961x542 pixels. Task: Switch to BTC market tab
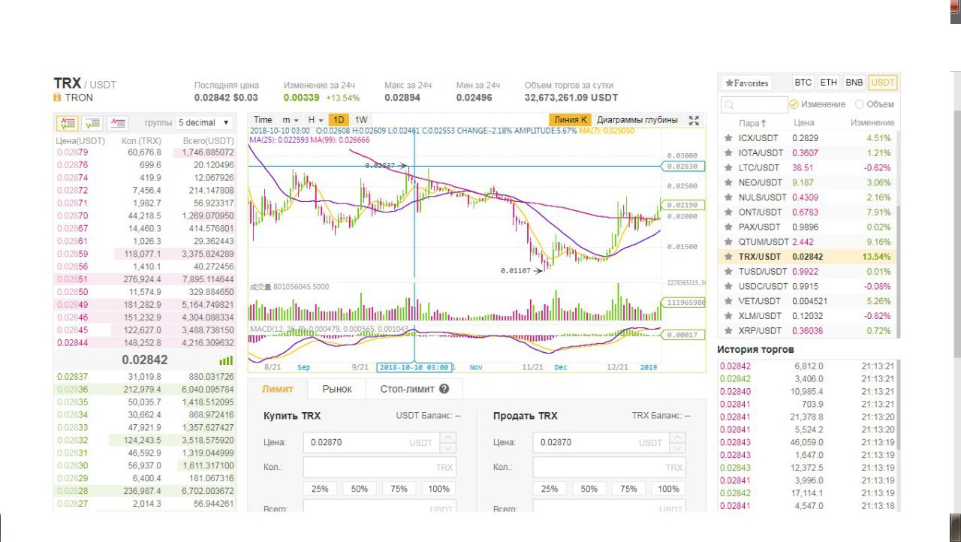pos(803,83)
